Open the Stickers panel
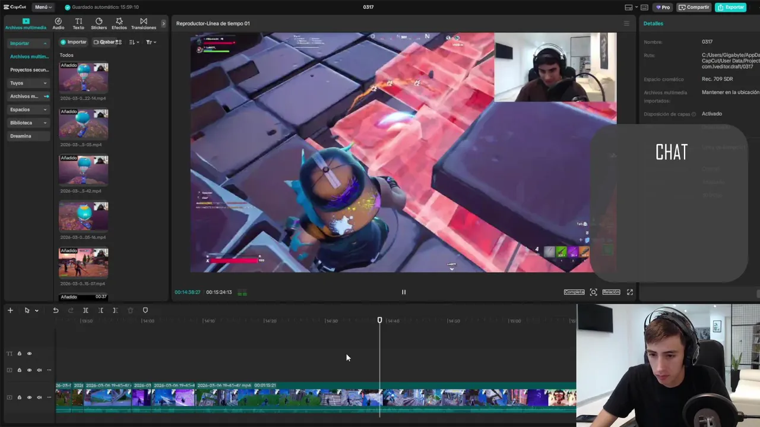This screenshot has width=760, height=427. click(x=99, y=23)
